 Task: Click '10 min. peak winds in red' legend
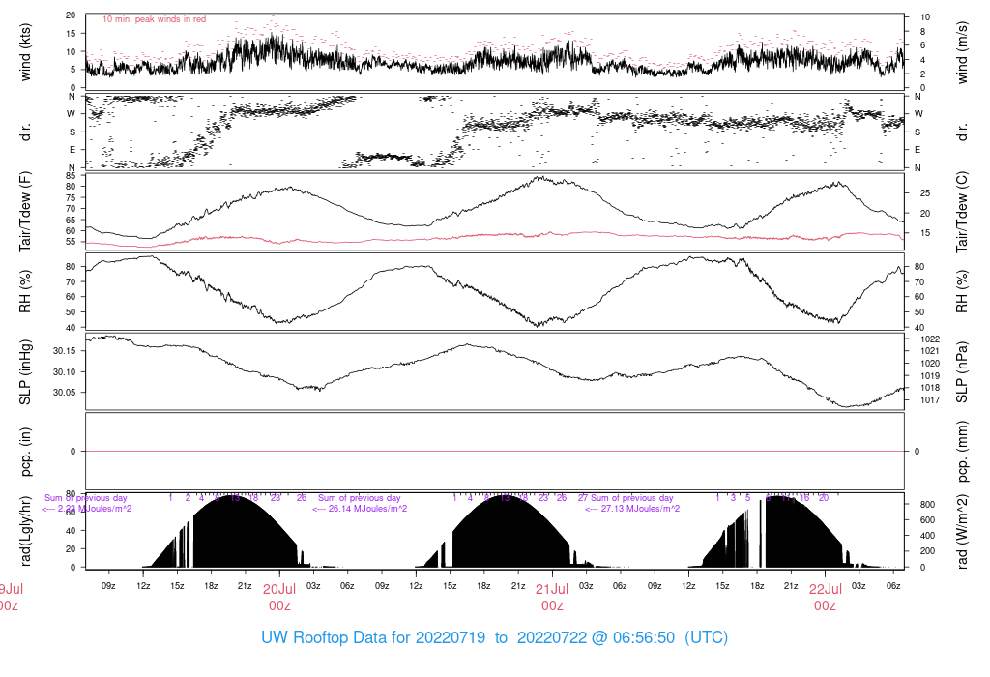coord(154,19)
